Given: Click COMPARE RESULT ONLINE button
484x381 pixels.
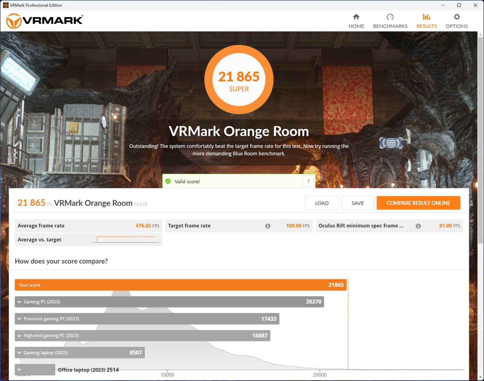Looking at the screenshot, I should (418, 203).
